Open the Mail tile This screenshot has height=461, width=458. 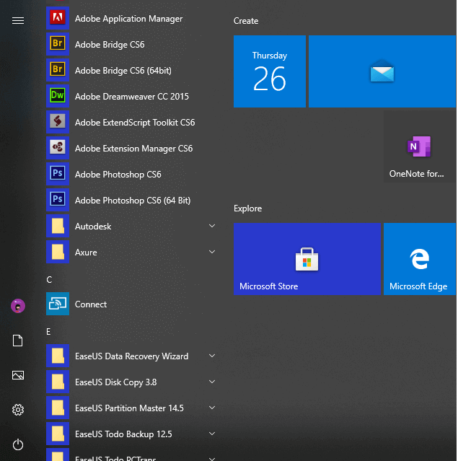[x=382, y=71]
